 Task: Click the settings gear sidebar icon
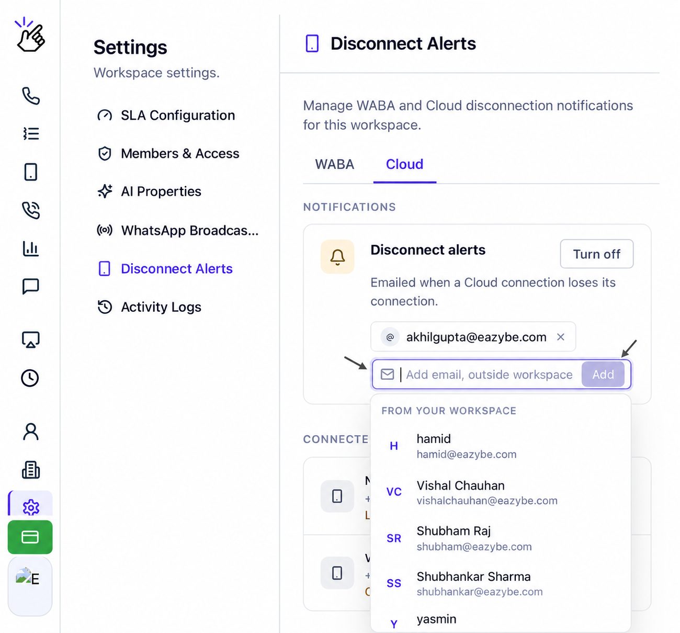tap(30, 506)
